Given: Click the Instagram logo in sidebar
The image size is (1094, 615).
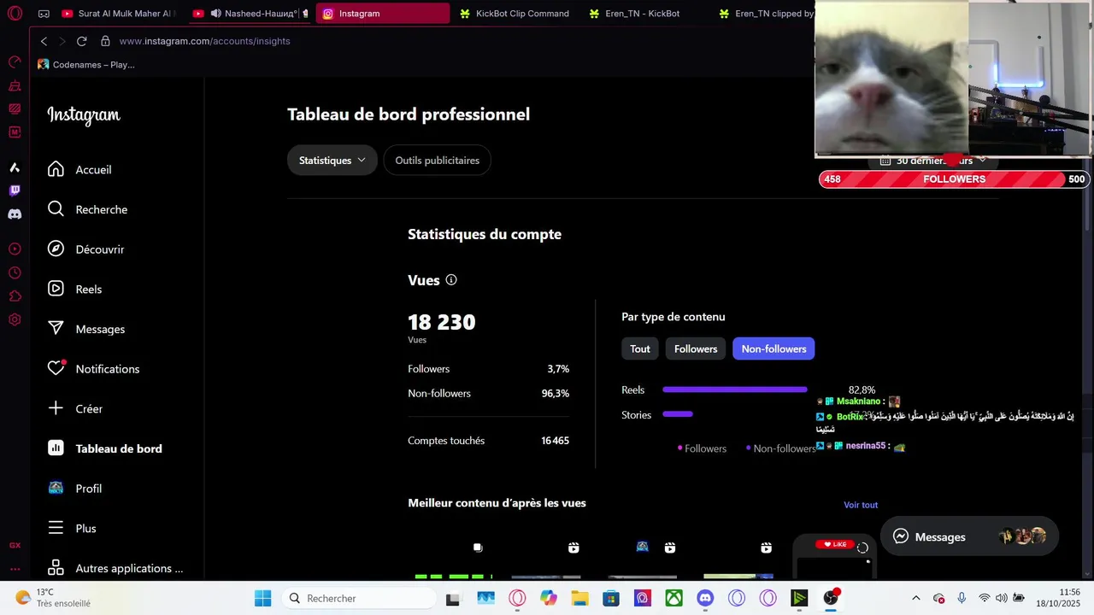Looking at the screenshot, I should 84,115.
